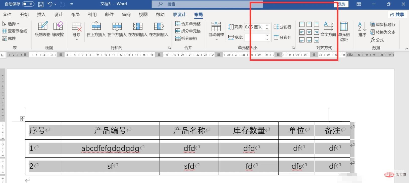This screenshot has height=183, width=409.
Task: Click the Sort (排序) icon
Action: point(362,26)
